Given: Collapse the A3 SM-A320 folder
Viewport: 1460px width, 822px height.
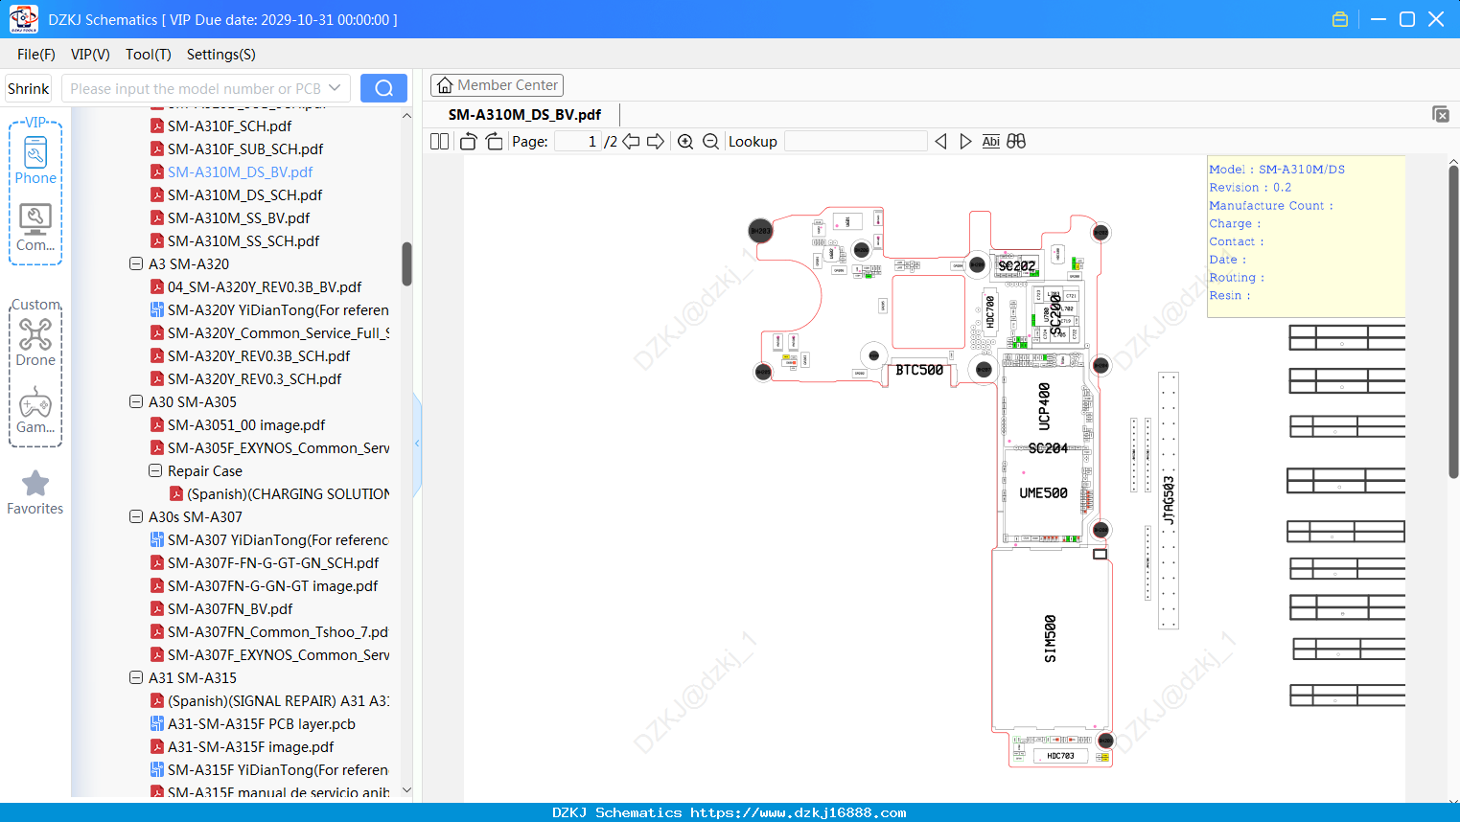Looking at the screenshot, I should click(136, 263).
